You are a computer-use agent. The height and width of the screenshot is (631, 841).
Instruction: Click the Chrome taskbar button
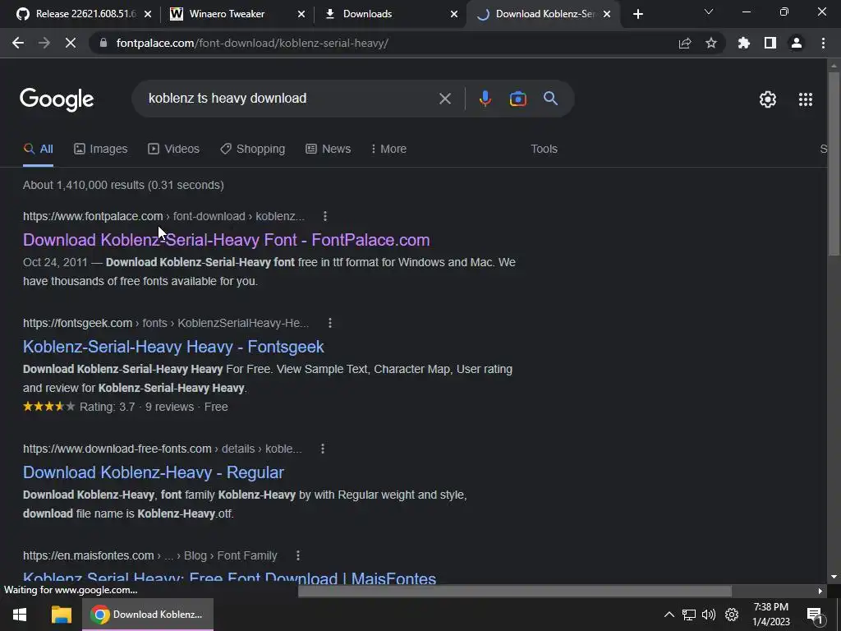click(x=148, y=615)
